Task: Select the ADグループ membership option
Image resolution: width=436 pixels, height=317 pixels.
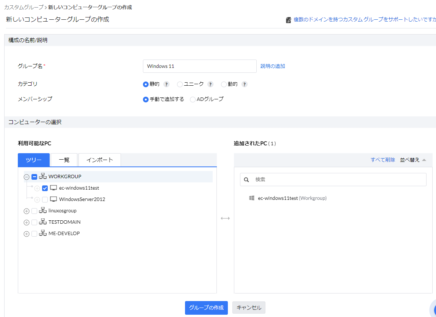Action: 193,99
